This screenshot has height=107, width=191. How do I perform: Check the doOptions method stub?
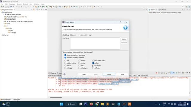click(x=79, y=68)
